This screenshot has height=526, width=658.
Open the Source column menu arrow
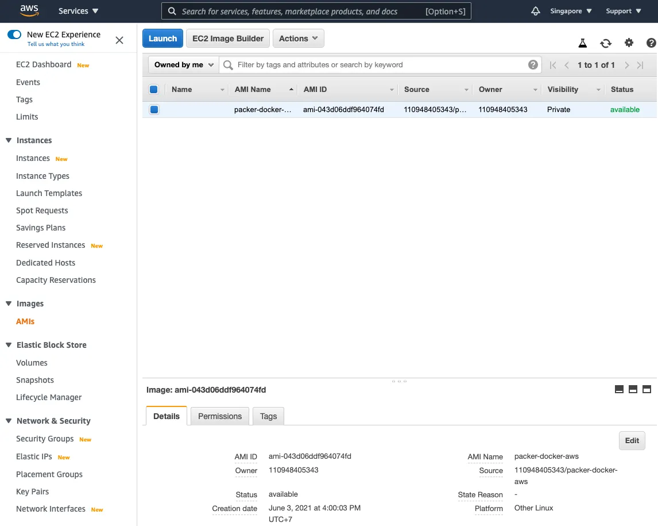[x=466, y=90]
